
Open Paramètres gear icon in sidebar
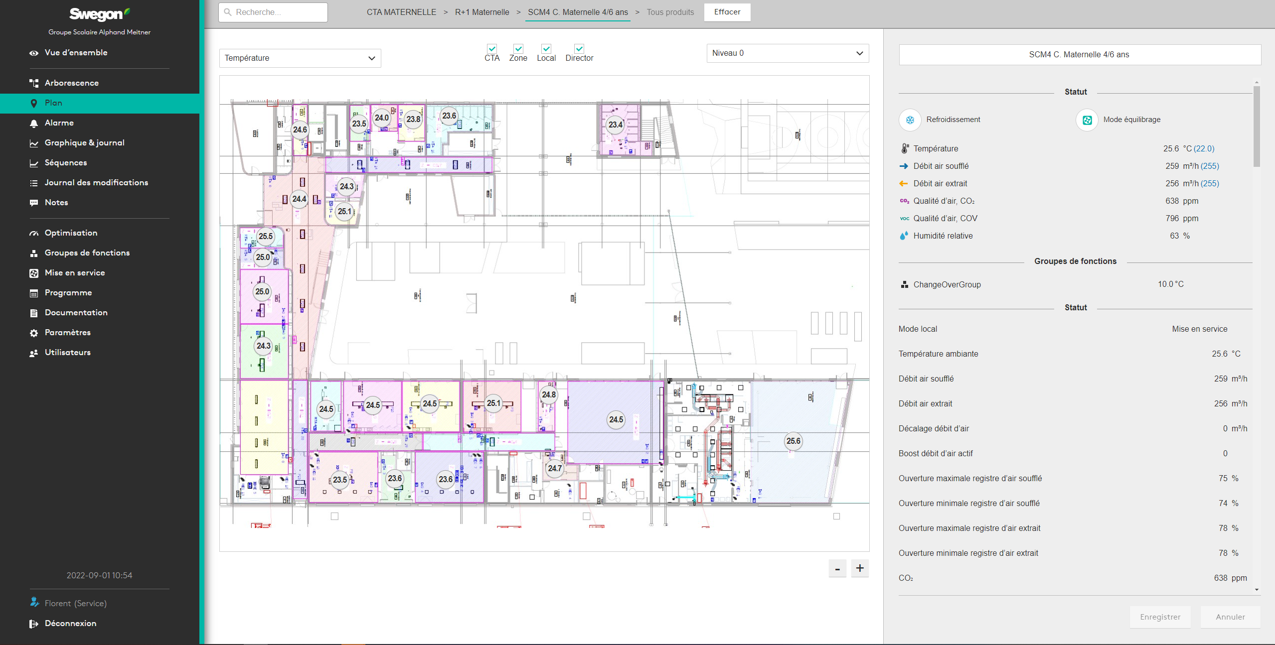click(x=34, y=333)
